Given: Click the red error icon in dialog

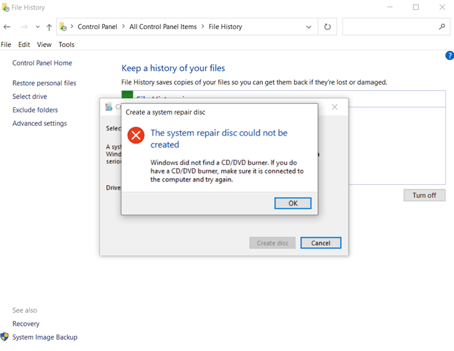Looking at the screenshot, I should tap(136, 135).
